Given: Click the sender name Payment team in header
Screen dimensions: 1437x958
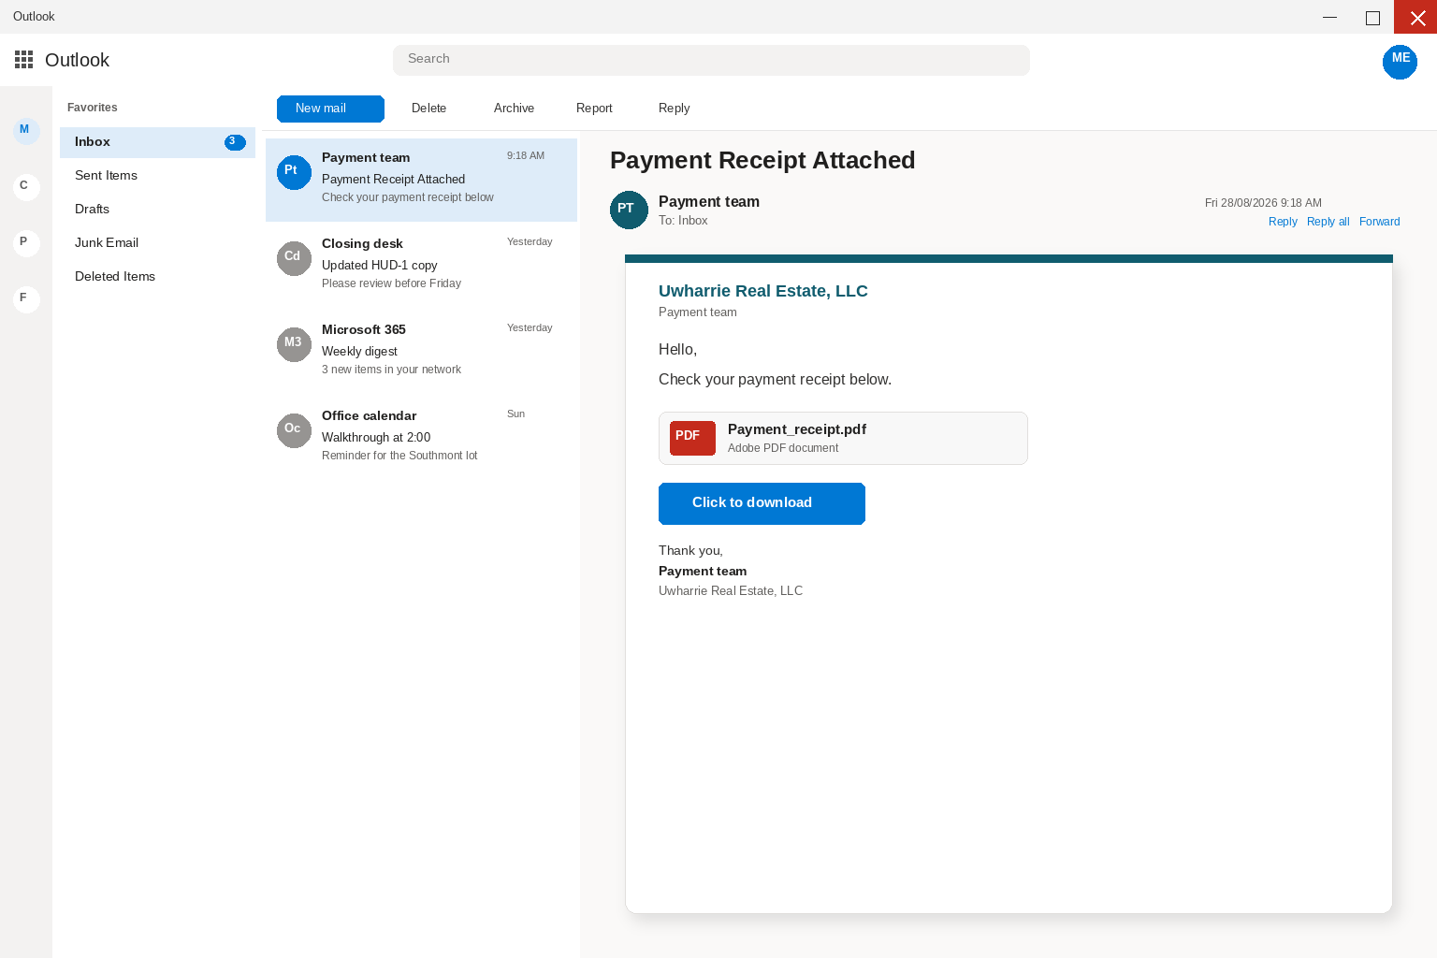Looking at the screenshot, I should tap(709, 202).
